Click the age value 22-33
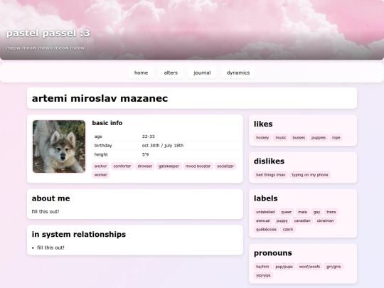384x288 pixels. click(x=148, y=137)
